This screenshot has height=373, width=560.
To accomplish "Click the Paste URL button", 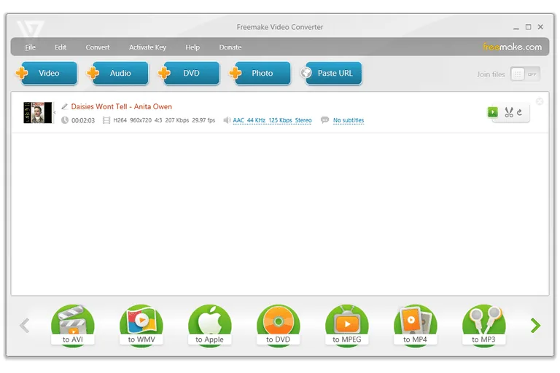I will pyautogui.click(x=331, y=73).
